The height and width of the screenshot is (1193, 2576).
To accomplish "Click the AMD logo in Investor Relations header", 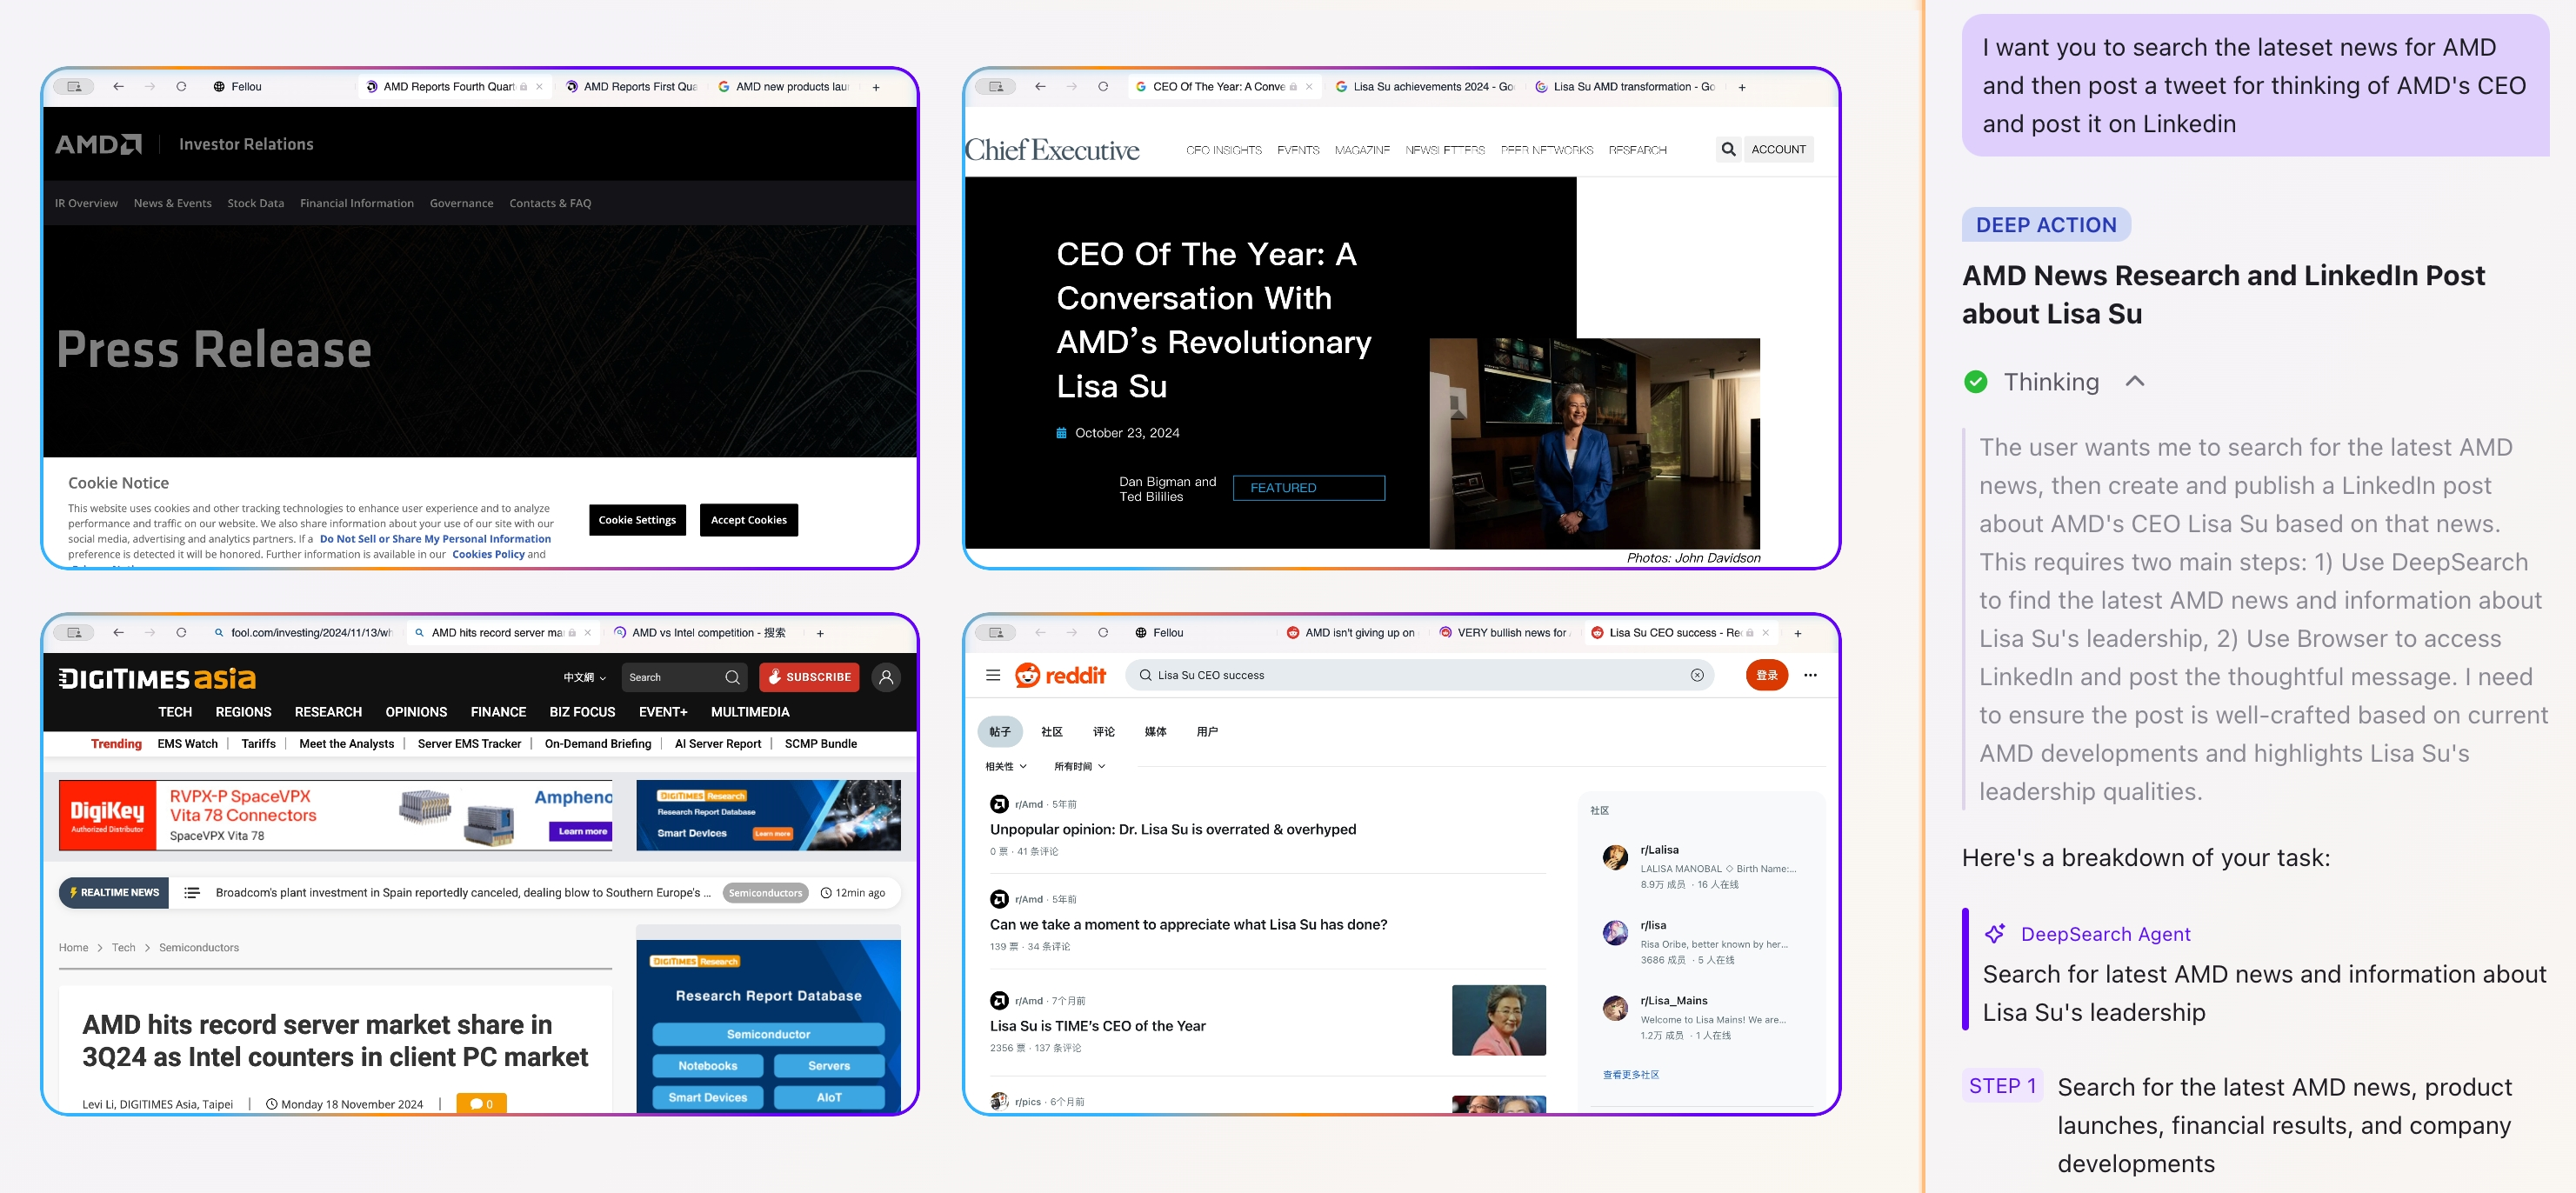I will [x=98, y=144].
